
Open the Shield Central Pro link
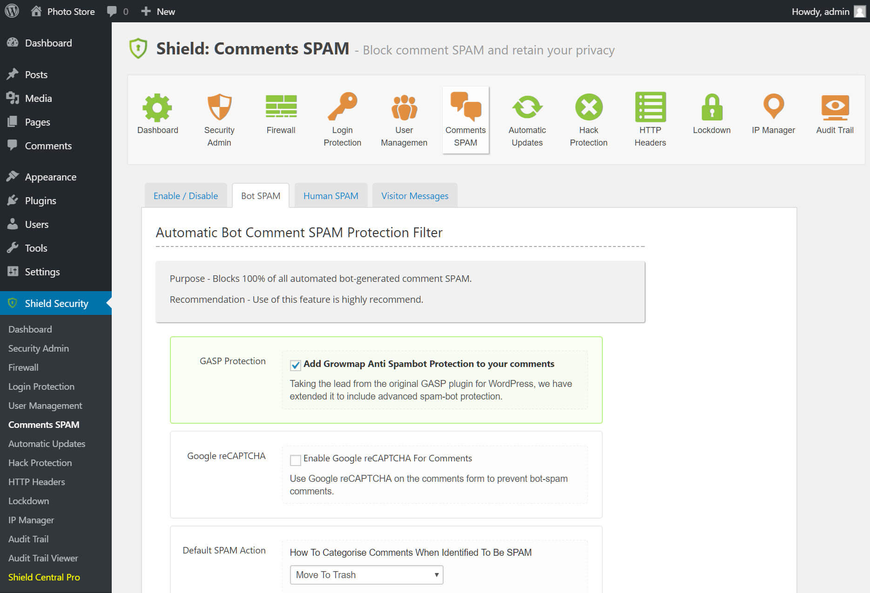coord(44,577)
